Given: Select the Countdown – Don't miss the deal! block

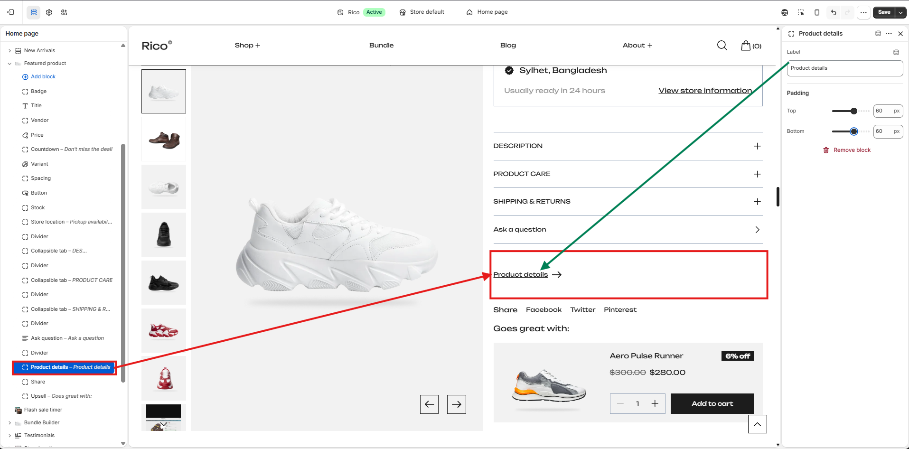Looking at the screenshot, I should click(71, 150).
